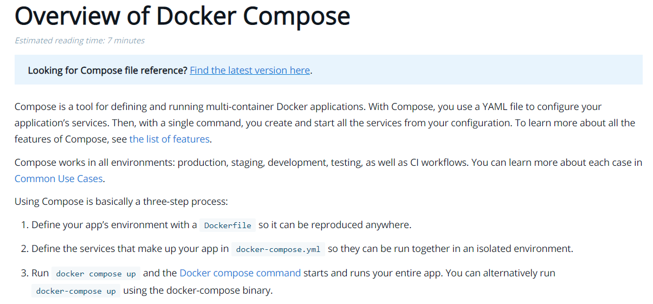653x304 pixels.
Task: Click the hyphenated "docker-compose up" code snippet
Action: click(76, 291)
